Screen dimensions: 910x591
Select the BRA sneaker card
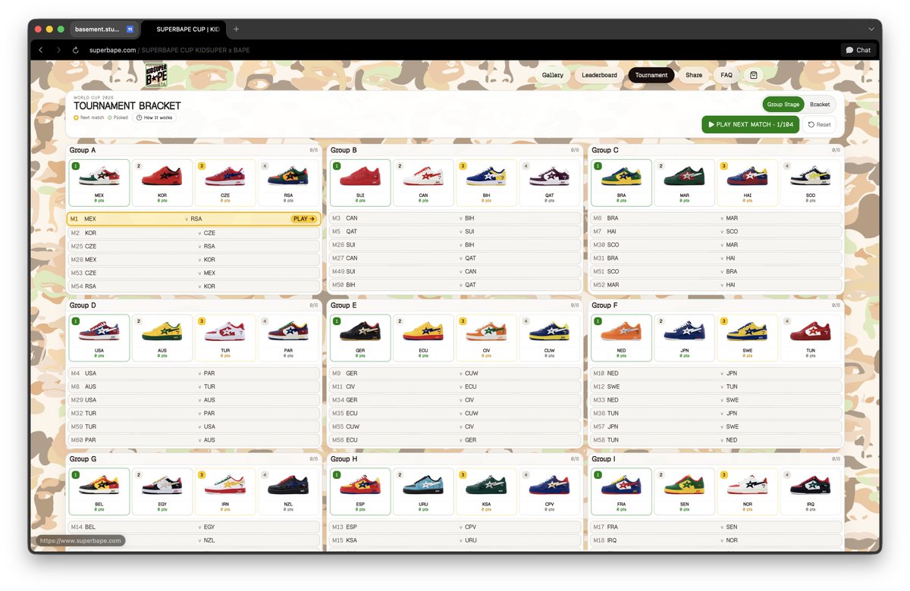pyautogui.click(x=621, y=183)
